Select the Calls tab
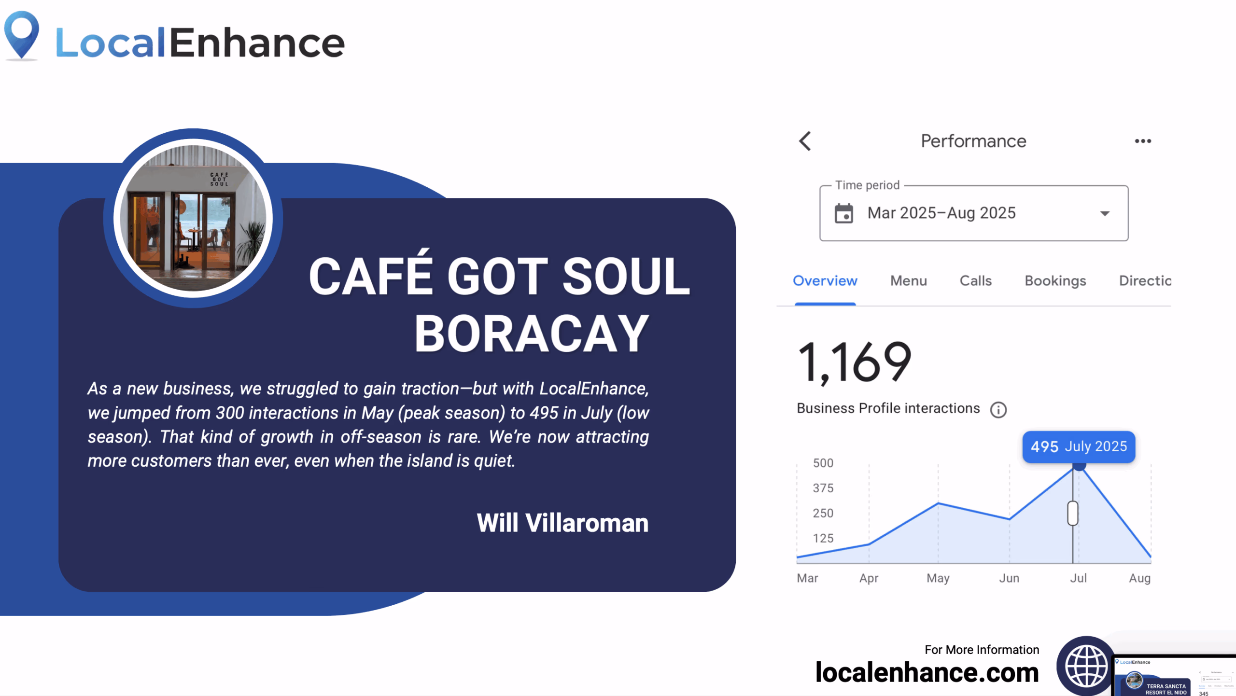This screenshot has width=1236, height=696. (975, 281)
